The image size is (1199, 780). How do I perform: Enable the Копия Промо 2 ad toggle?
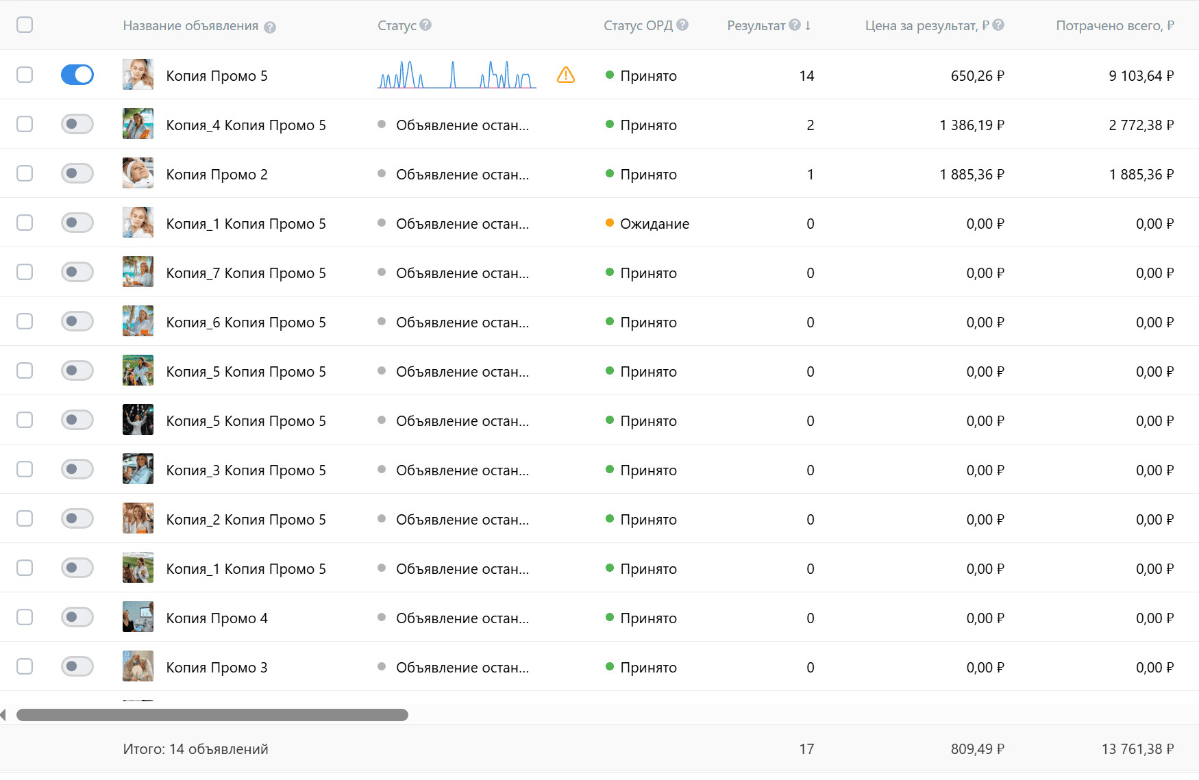coord(77,173)
